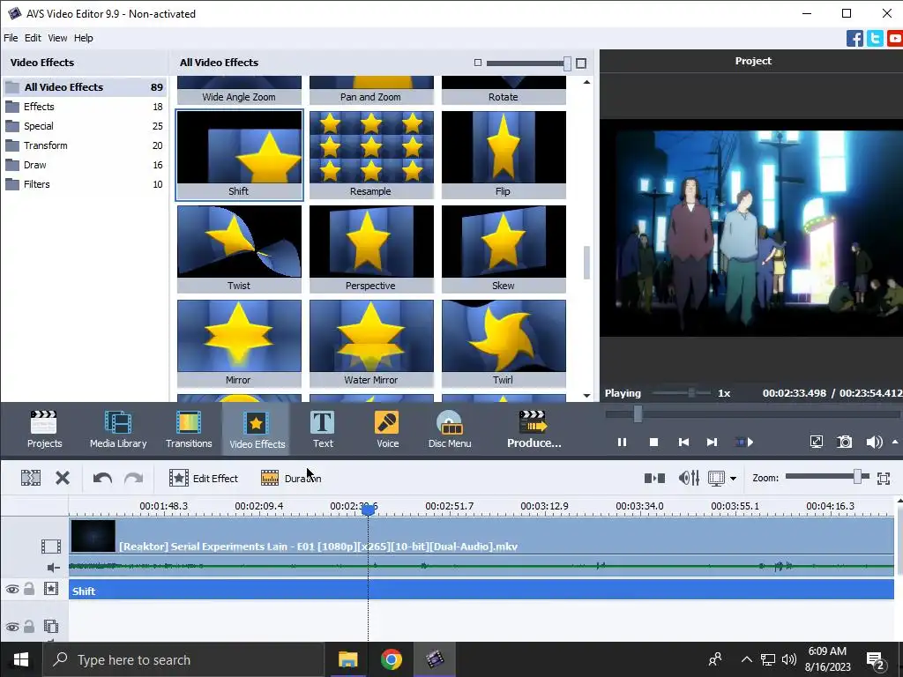Open the Media Library
The image size is (903, 677).
(x=118, y=429)
